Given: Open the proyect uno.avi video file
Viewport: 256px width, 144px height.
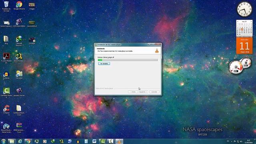Looking at the screenshot, I should (x=19, y=92).
